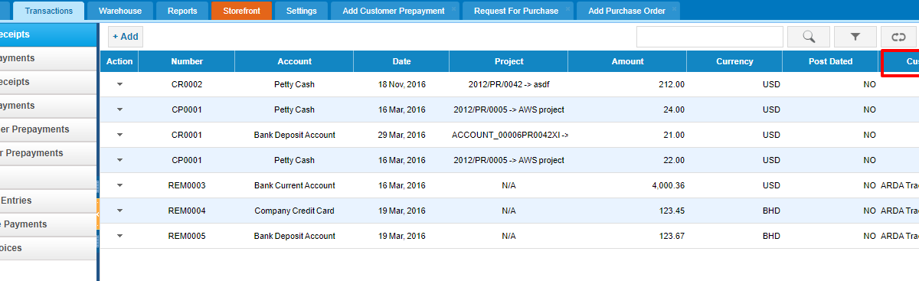Image resolution: width=919 pixels, height=281 pixels.
Task: Sort by the Date column header
Action: point(401,61)
